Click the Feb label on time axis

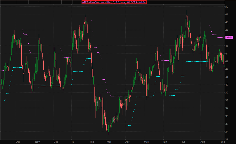(x=92, y=142)
